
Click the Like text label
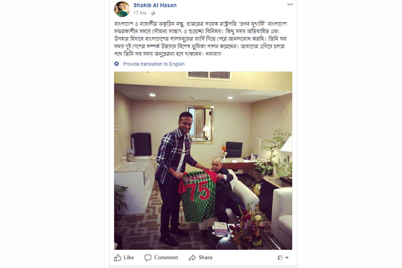(129, 257)
